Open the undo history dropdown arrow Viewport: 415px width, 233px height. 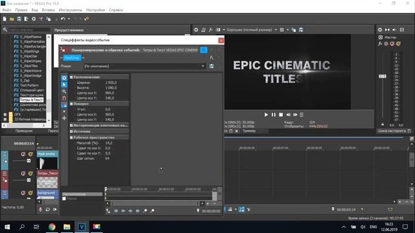tap(69, 19)
